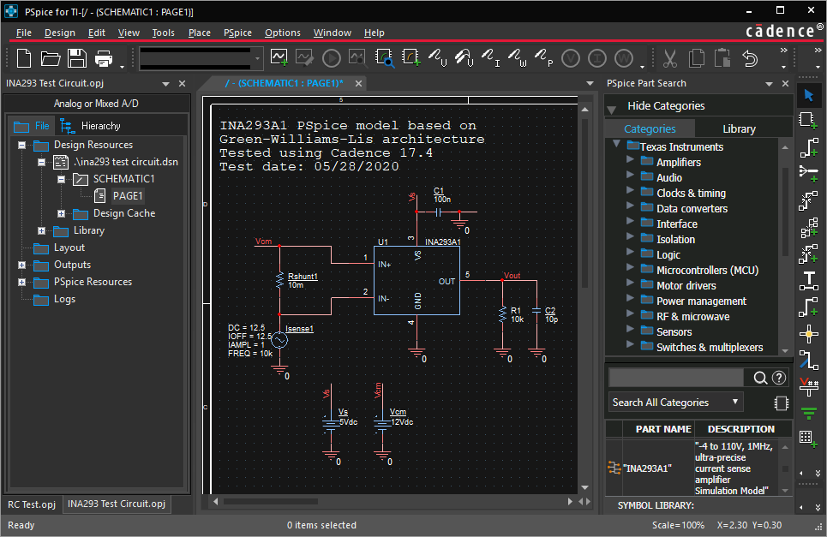Click the search magnifier in Part Search

click(x=759, y=378)
